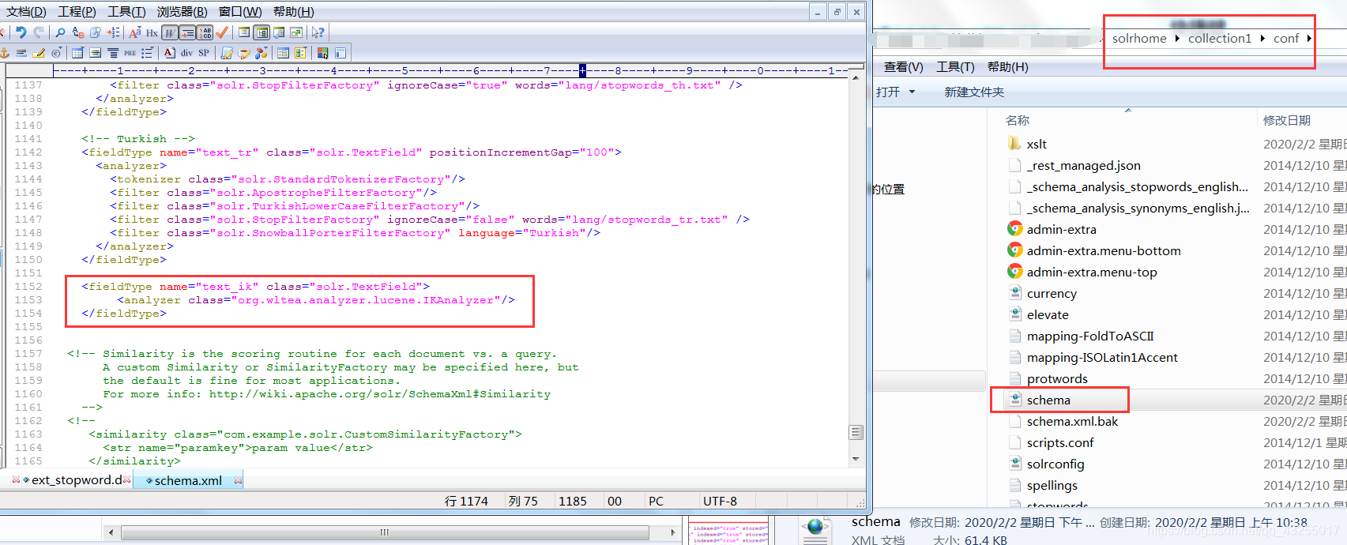The width and height of the screenshot is (1347, 545).
Task: Click the Redo arrow in EditPlus toolbar
Action: pyautogui.click(x=39, y=32)
